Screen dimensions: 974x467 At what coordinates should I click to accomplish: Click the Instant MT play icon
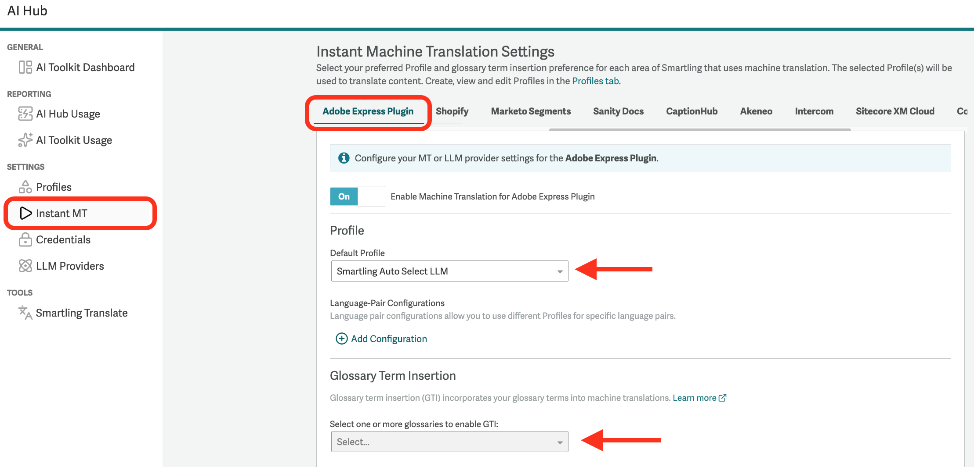coord(25,213)
